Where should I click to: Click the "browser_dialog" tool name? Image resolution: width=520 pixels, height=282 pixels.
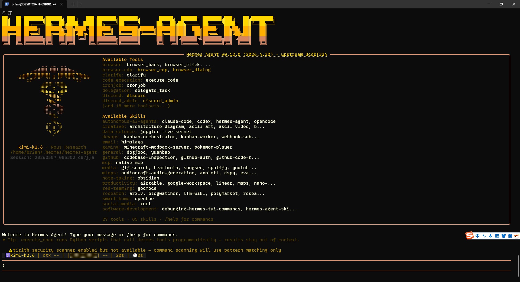[x=191, y=70]
